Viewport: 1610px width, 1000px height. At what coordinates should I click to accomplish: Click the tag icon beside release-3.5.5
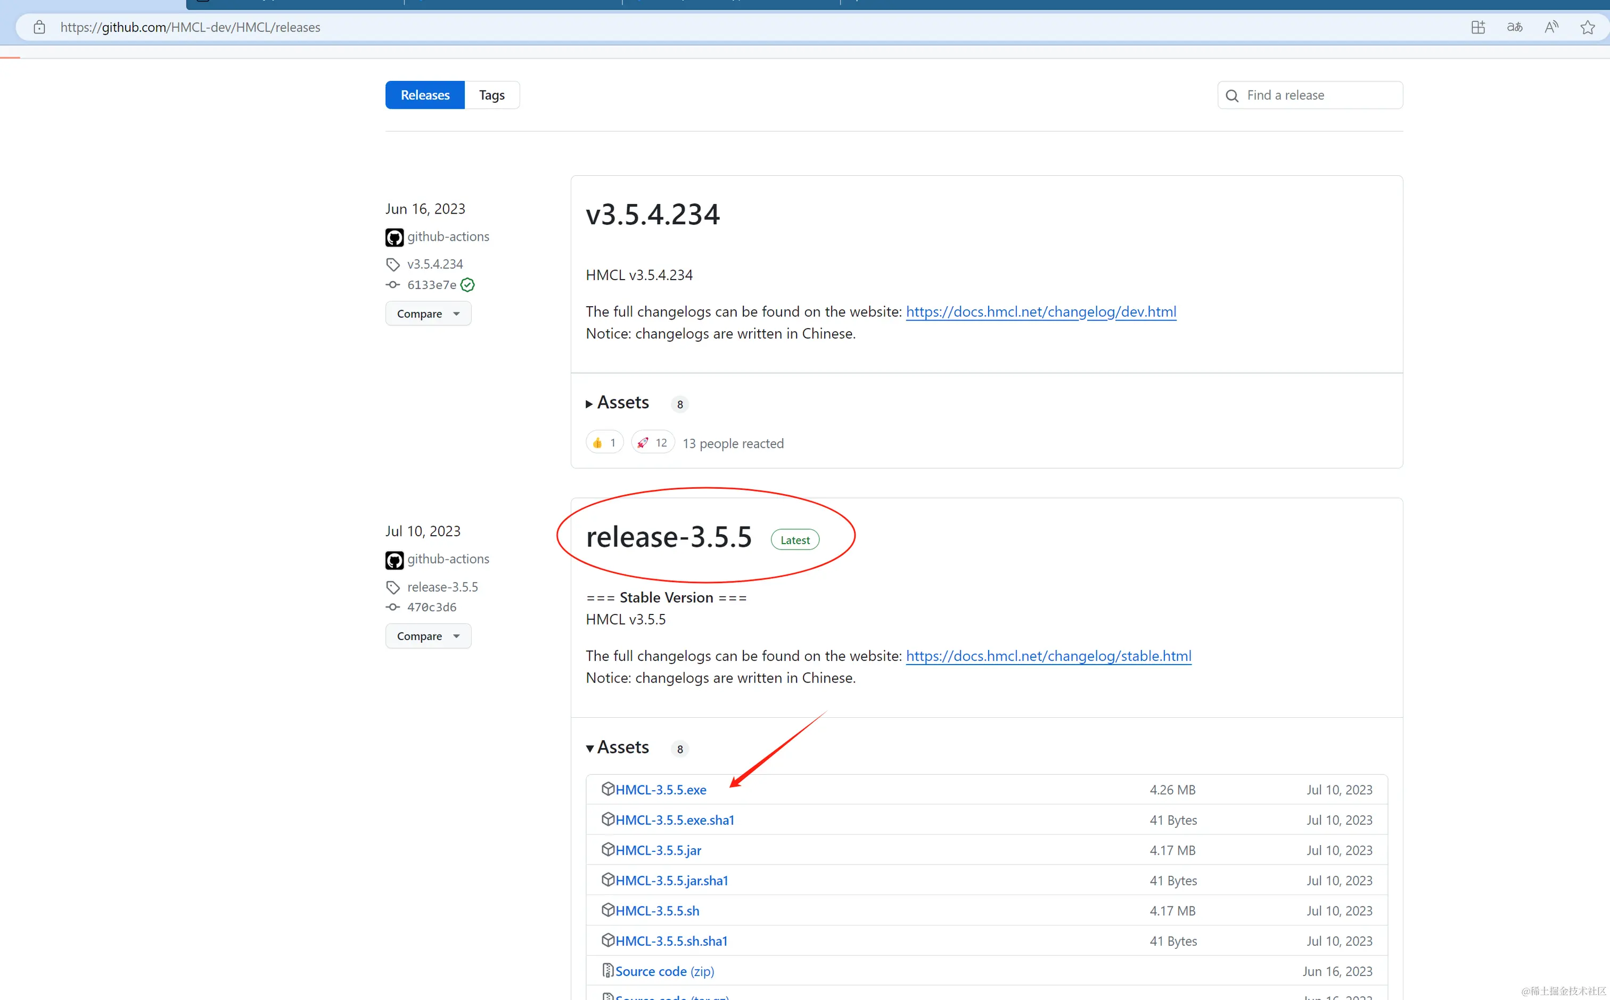click(393, 587)
